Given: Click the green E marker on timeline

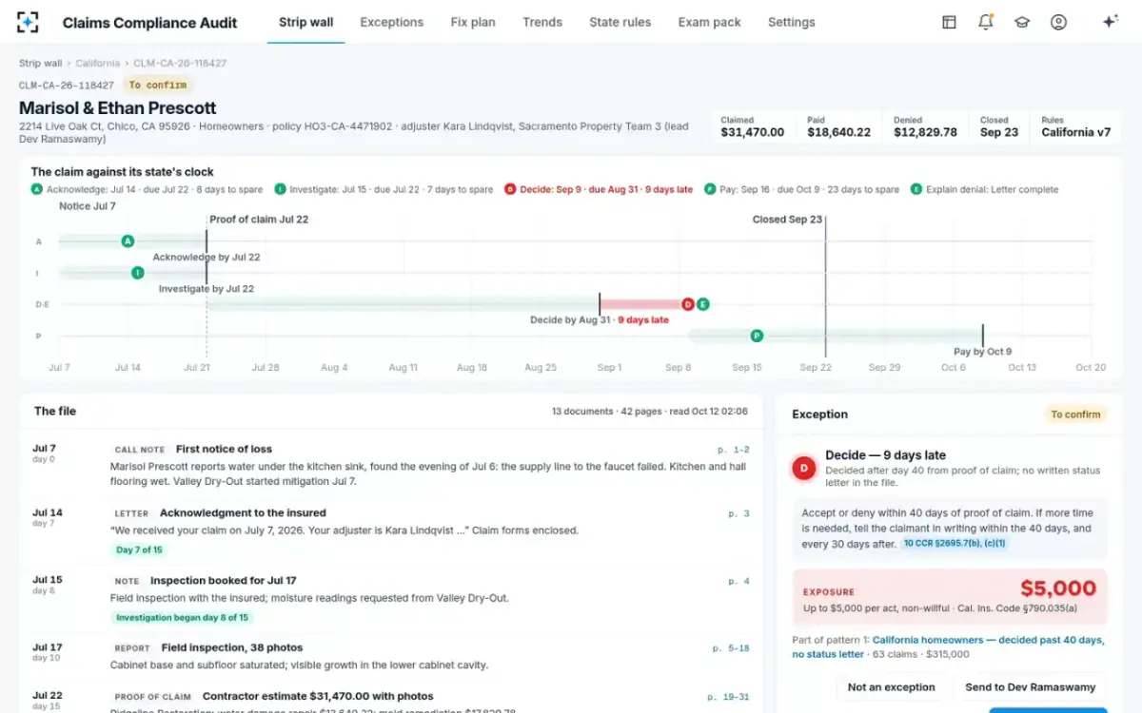Looking at the screenshot, I should (x=702, y=304).
